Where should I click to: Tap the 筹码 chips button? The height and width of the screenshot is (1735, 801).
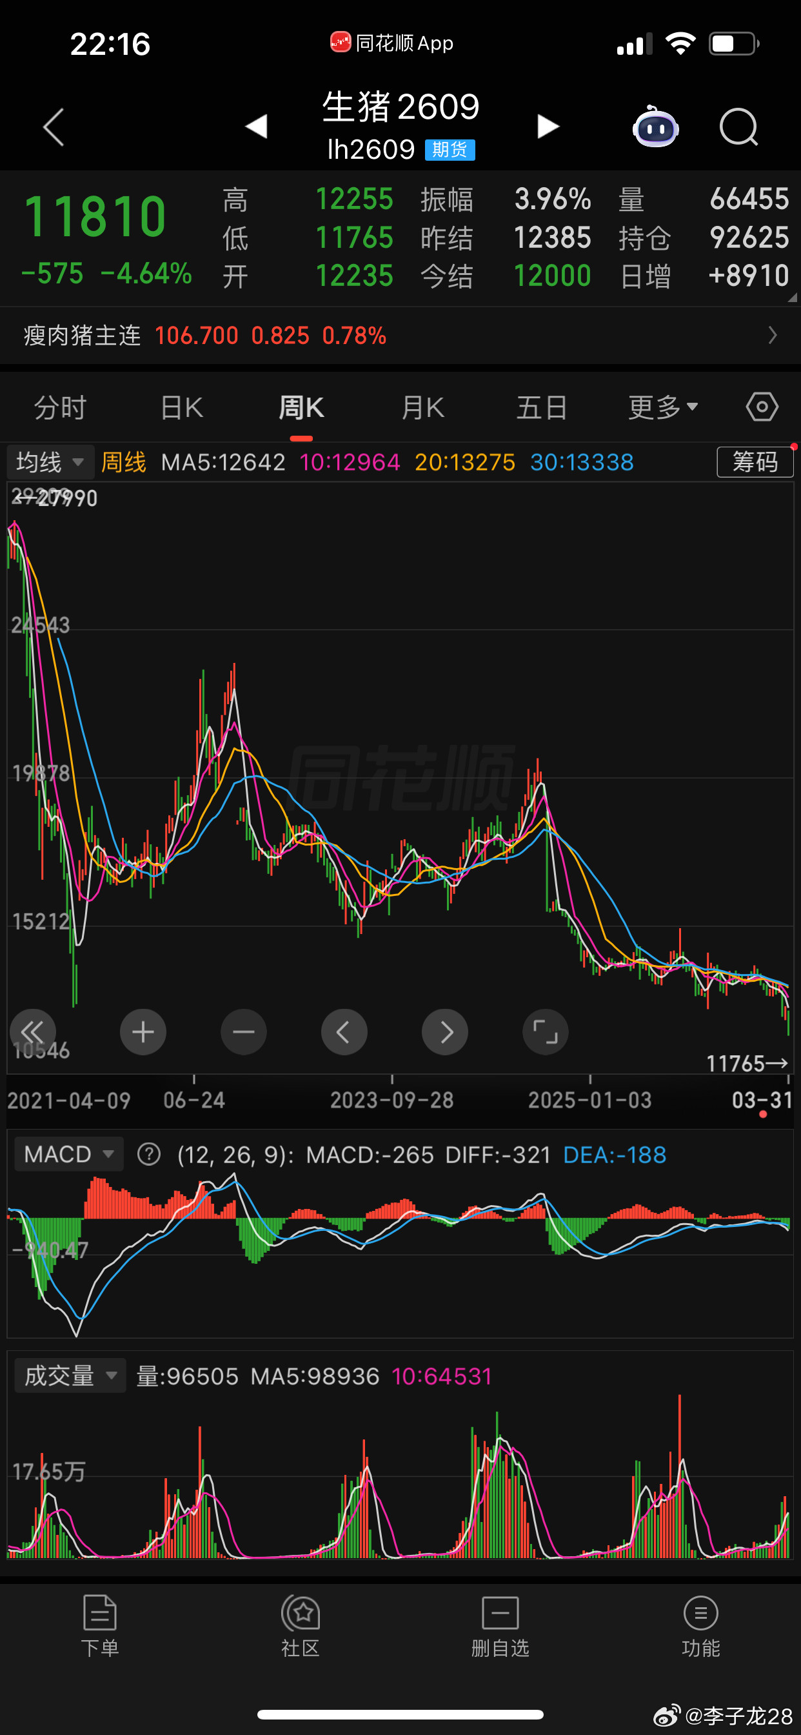(x=755, y=462)
